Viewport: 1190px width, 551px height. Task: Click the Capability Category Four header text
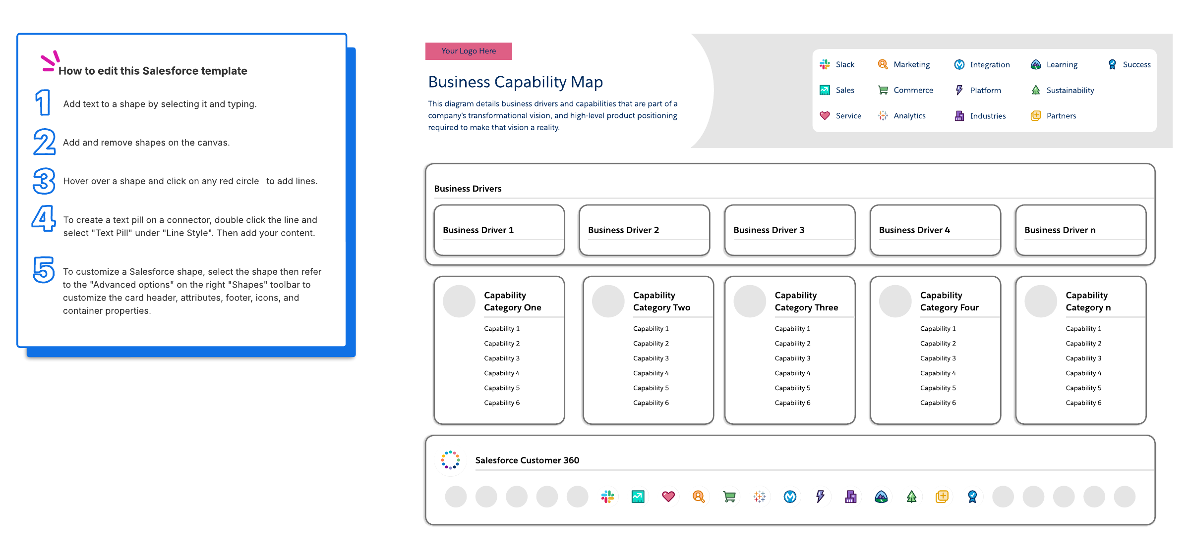point(949,301)
